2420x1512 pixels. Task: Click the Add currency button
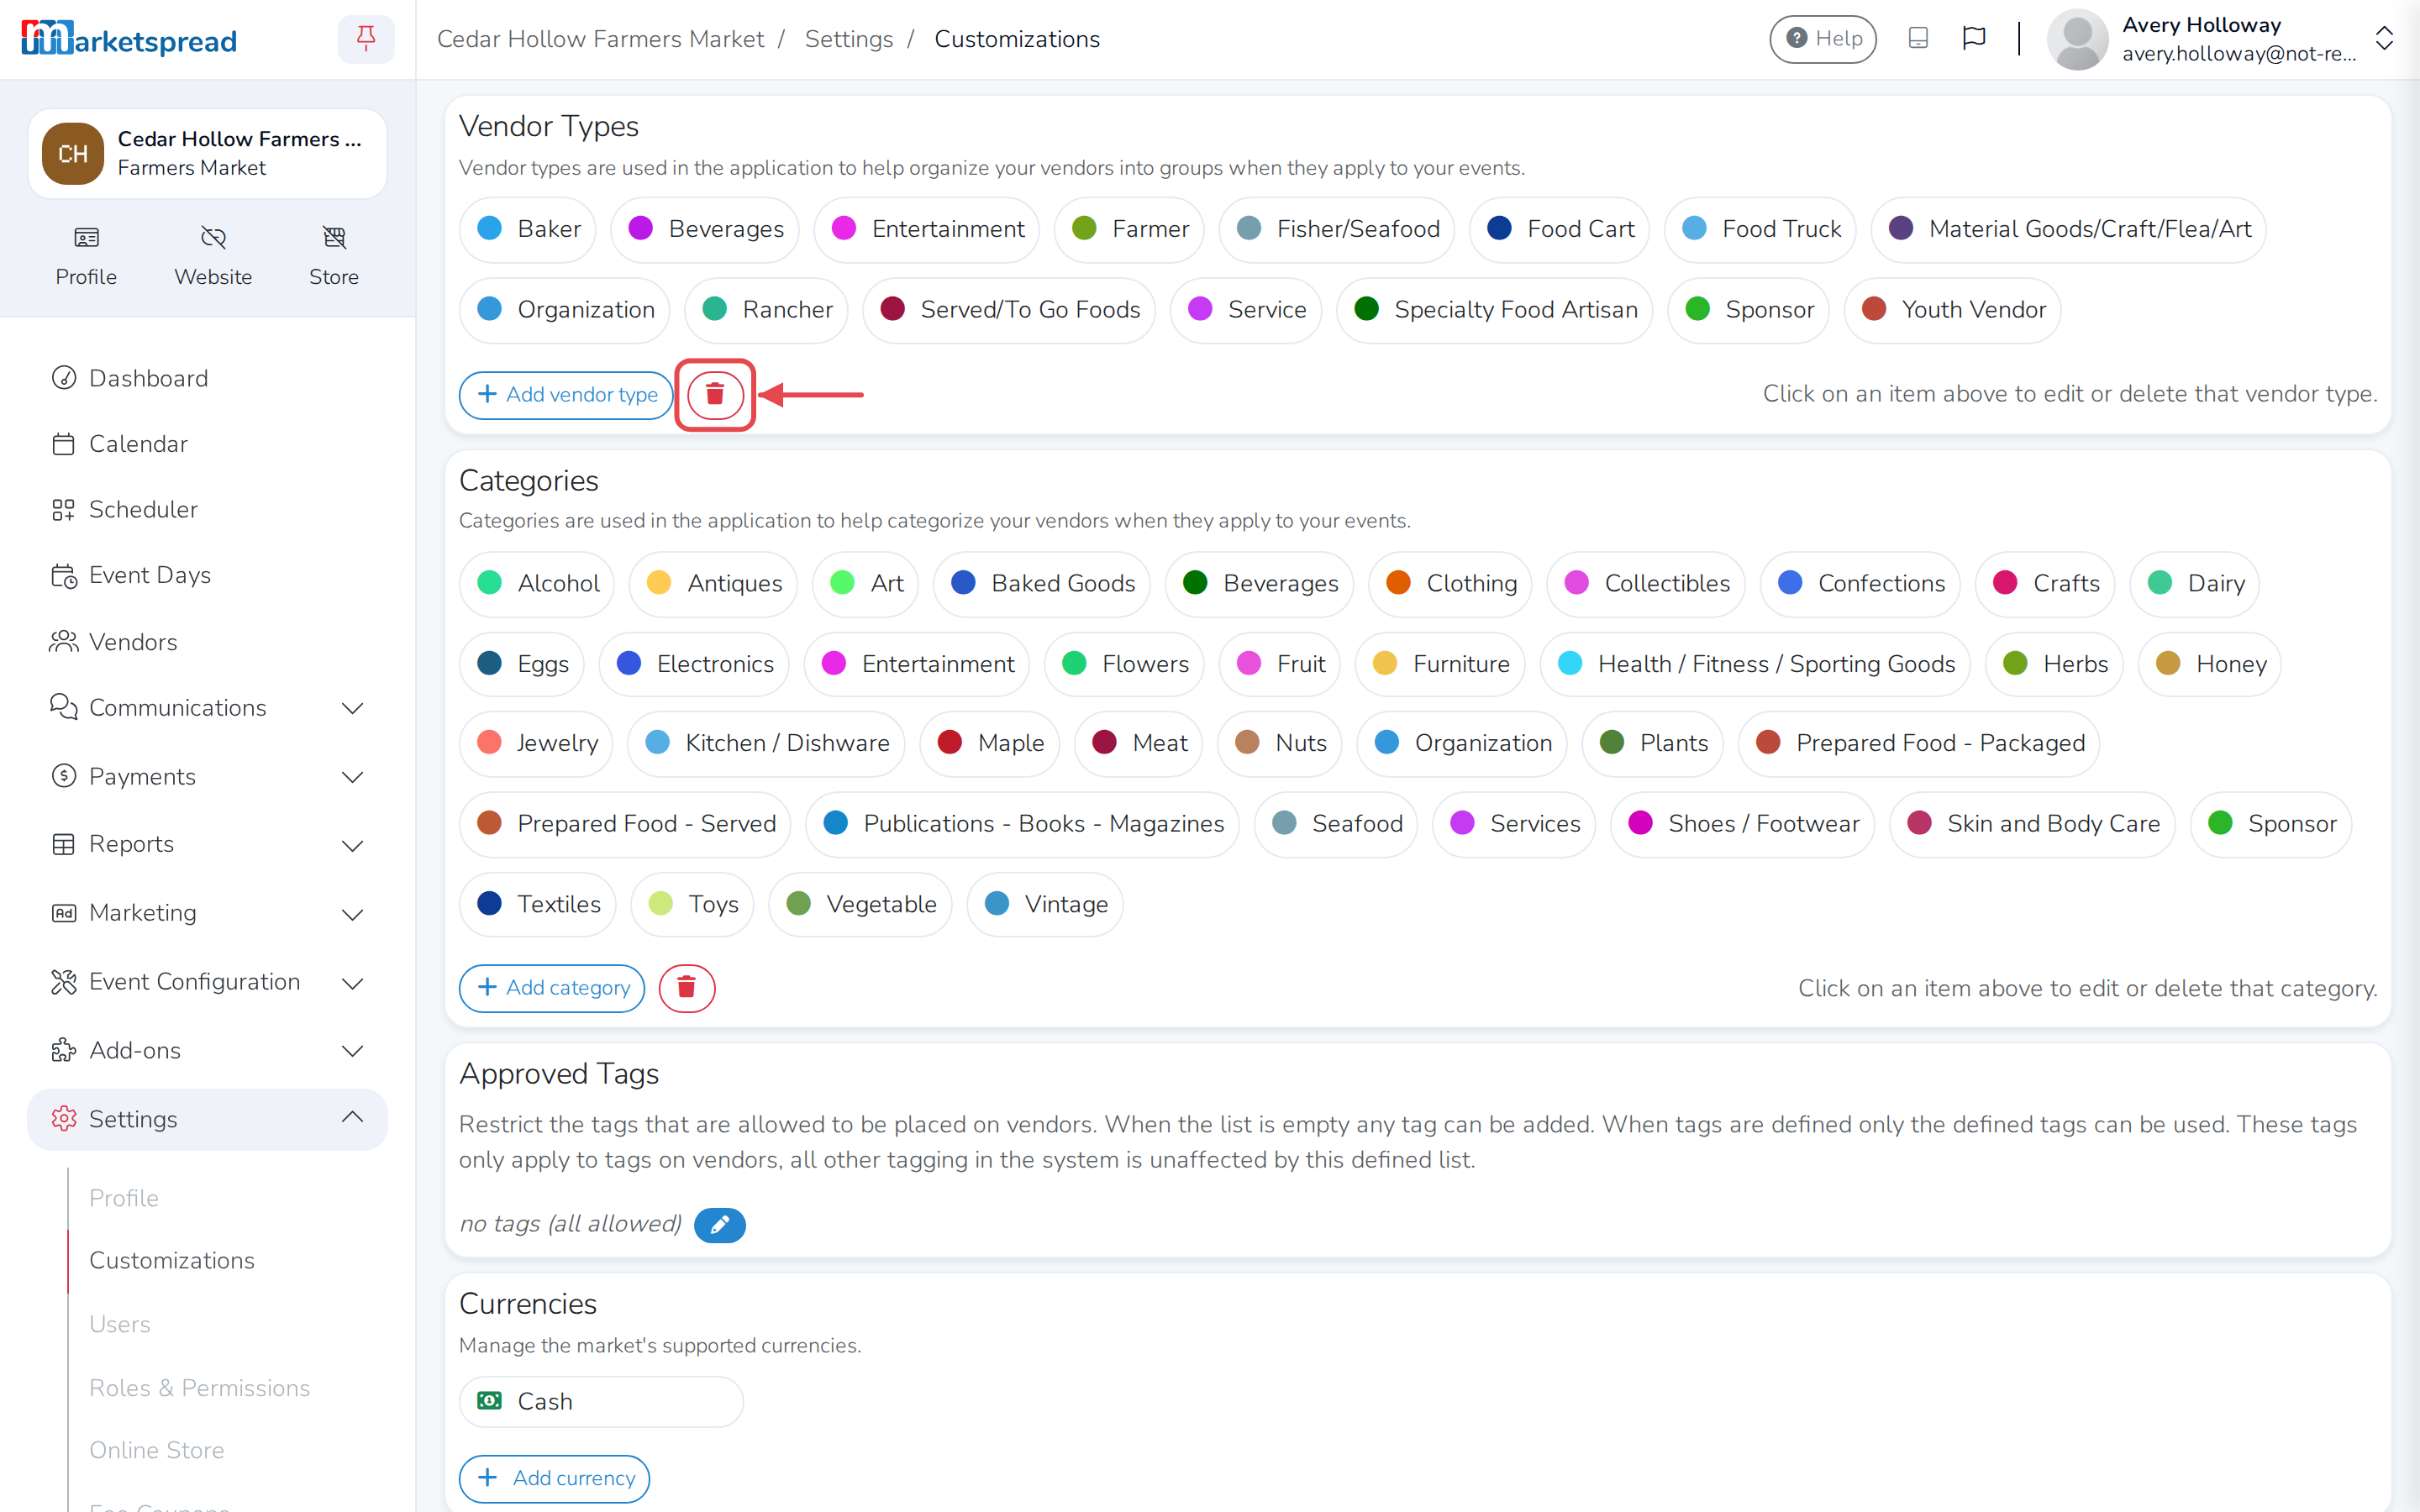pos(554,1478)
